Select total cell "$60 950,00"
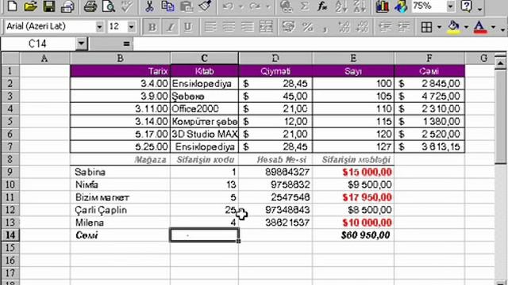 pos(353,235)
